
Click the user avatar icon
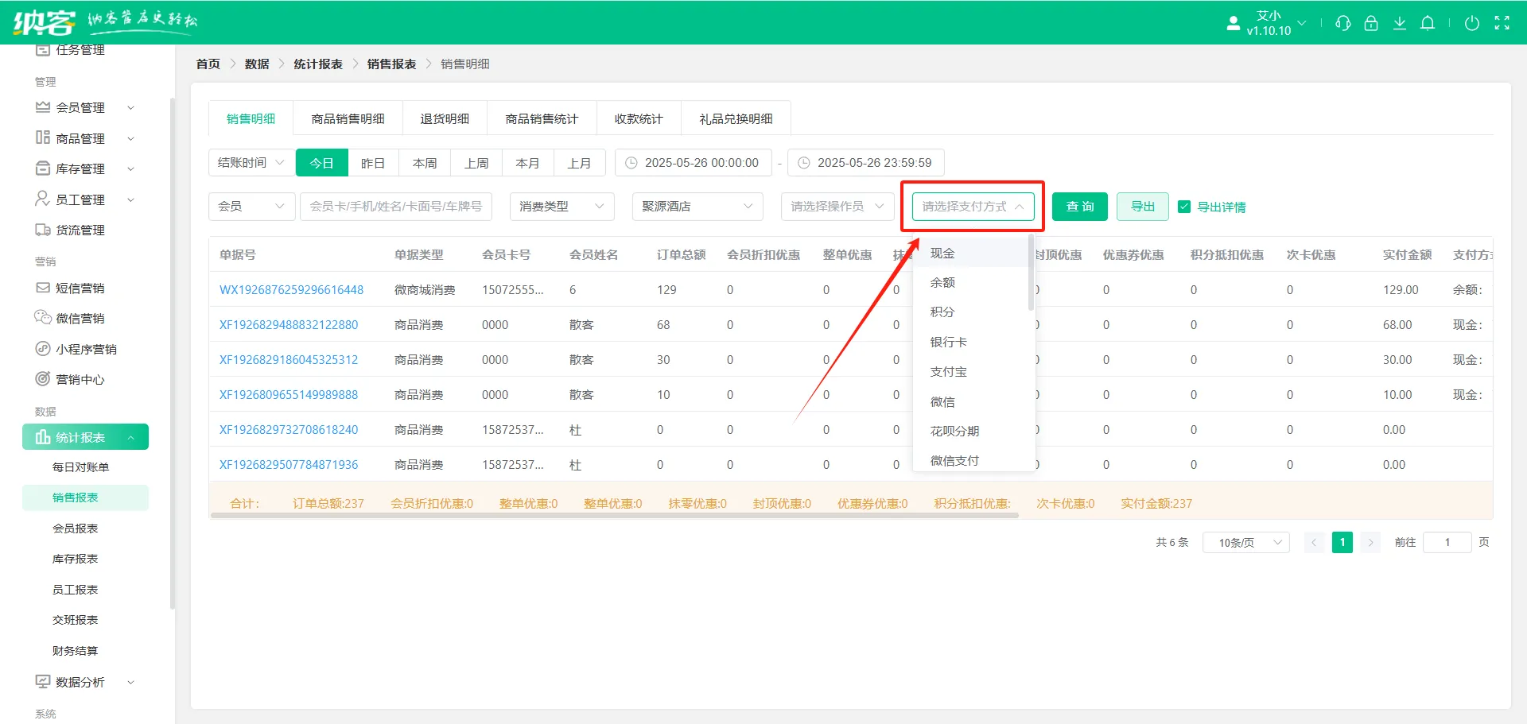[1234, 23]
